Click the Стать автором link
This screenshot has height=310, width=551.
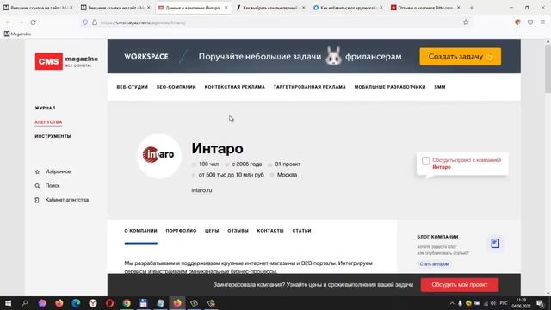(434, 264)
